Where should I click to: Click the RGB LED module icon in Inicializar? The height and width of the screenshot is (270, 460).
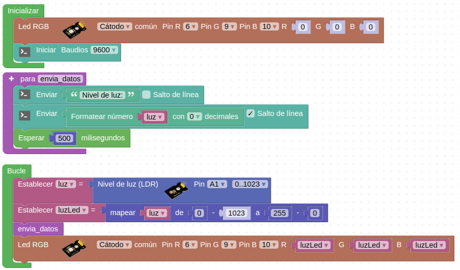(74, 31)
